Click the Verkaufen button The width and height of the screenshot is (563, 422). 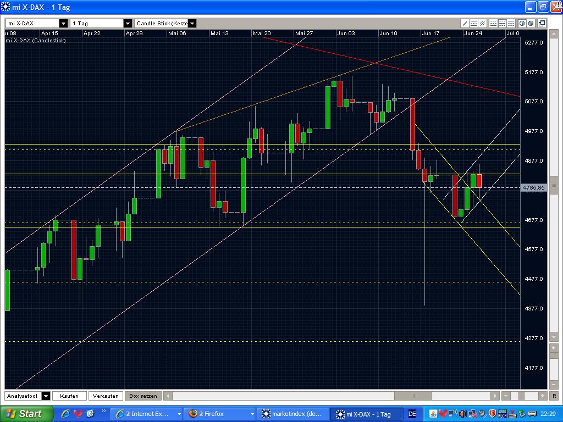coord(106,396)
